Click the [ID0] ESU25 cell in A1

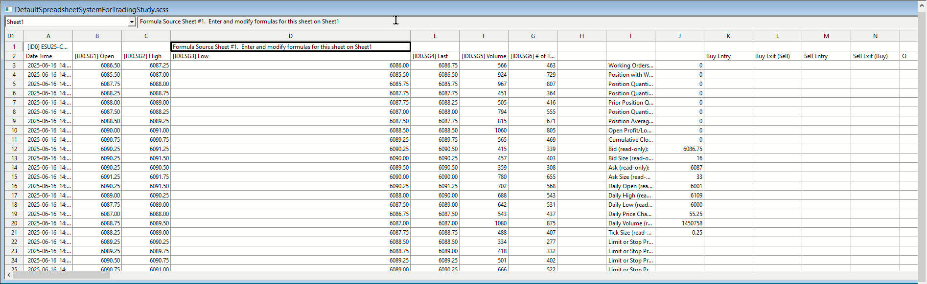48,47
